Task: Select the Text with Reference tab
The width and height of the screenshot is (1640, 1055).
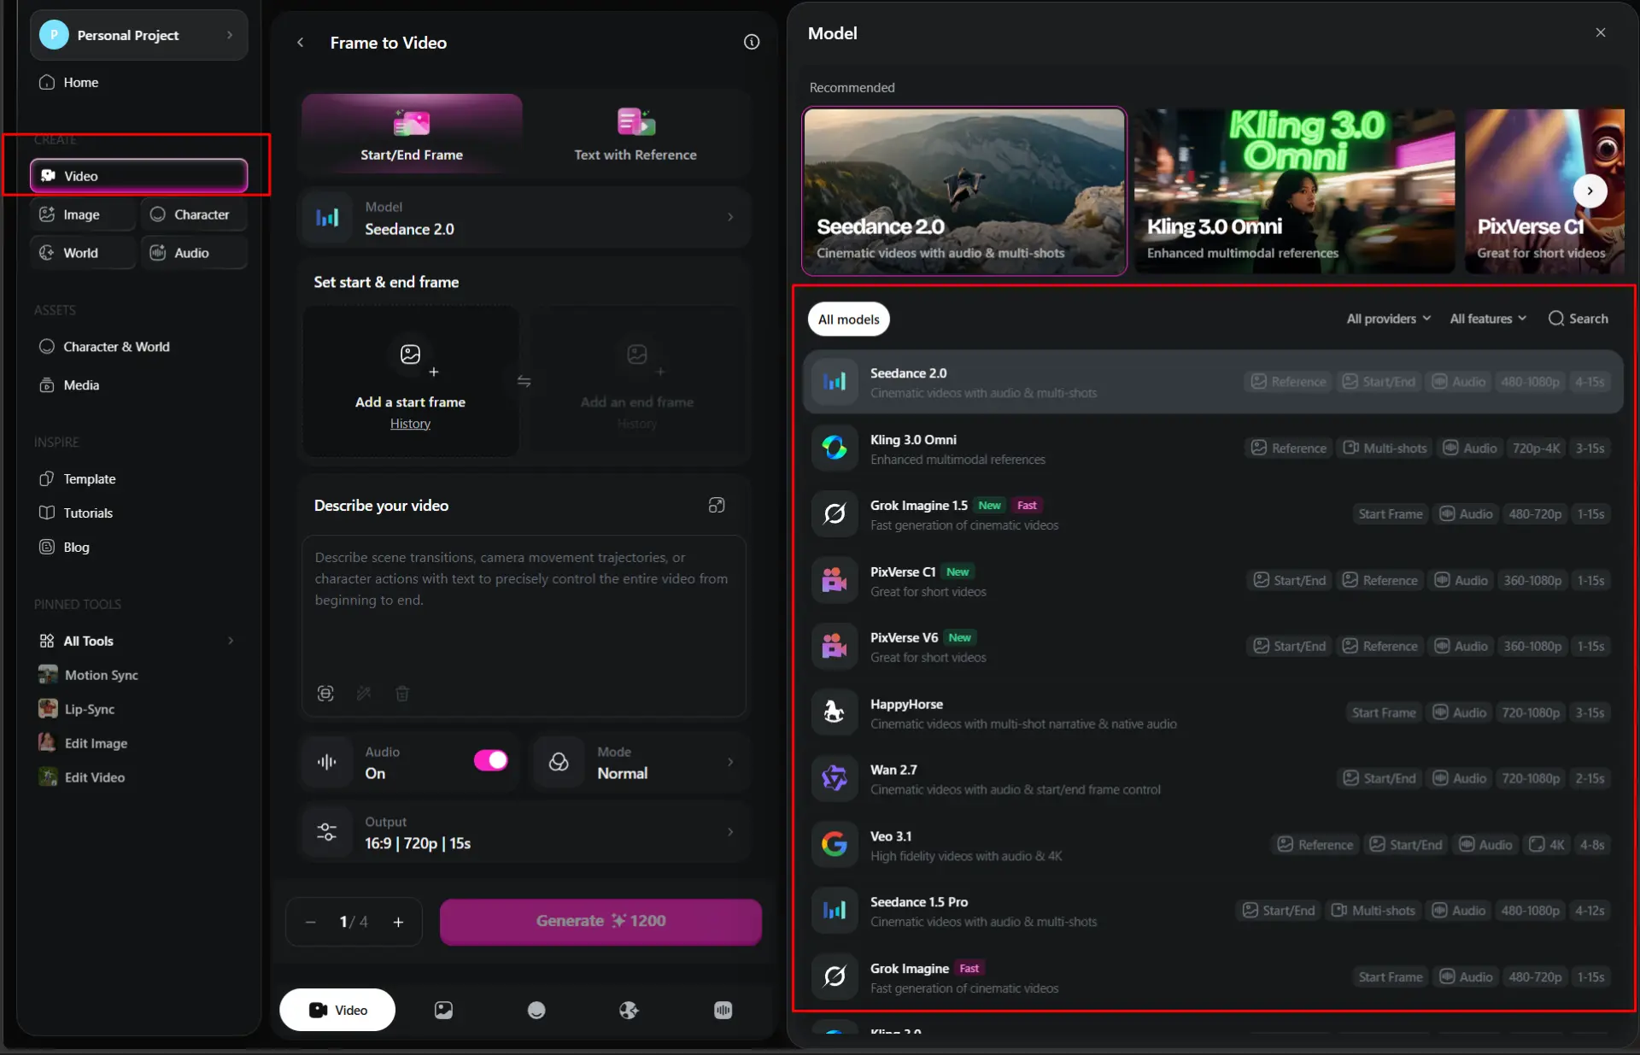Action: pyautogui.click(x=635, y=134)
